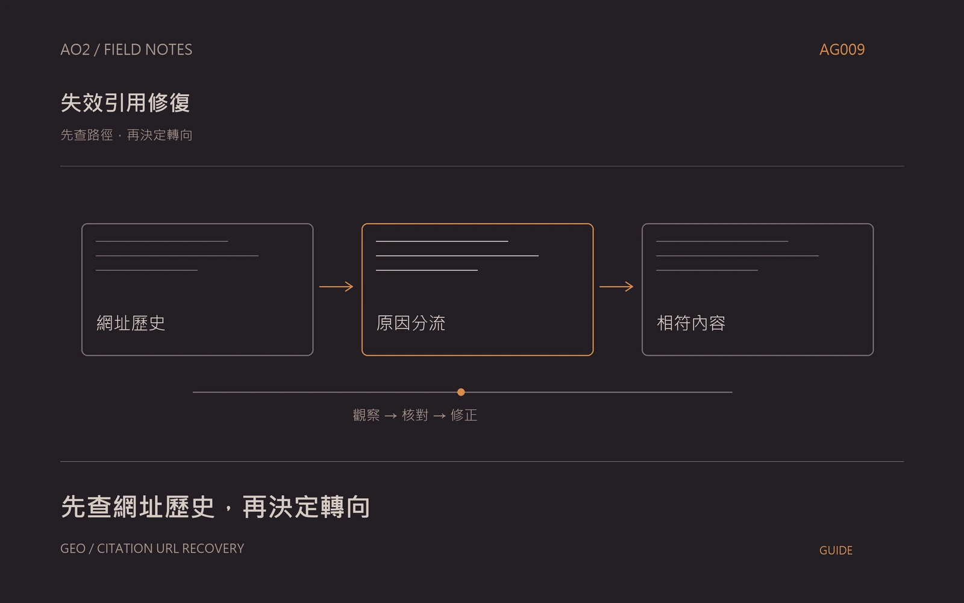Screen dimensions: 964x603
Task: Open the 相符內容 card
Action: point(757,289)
